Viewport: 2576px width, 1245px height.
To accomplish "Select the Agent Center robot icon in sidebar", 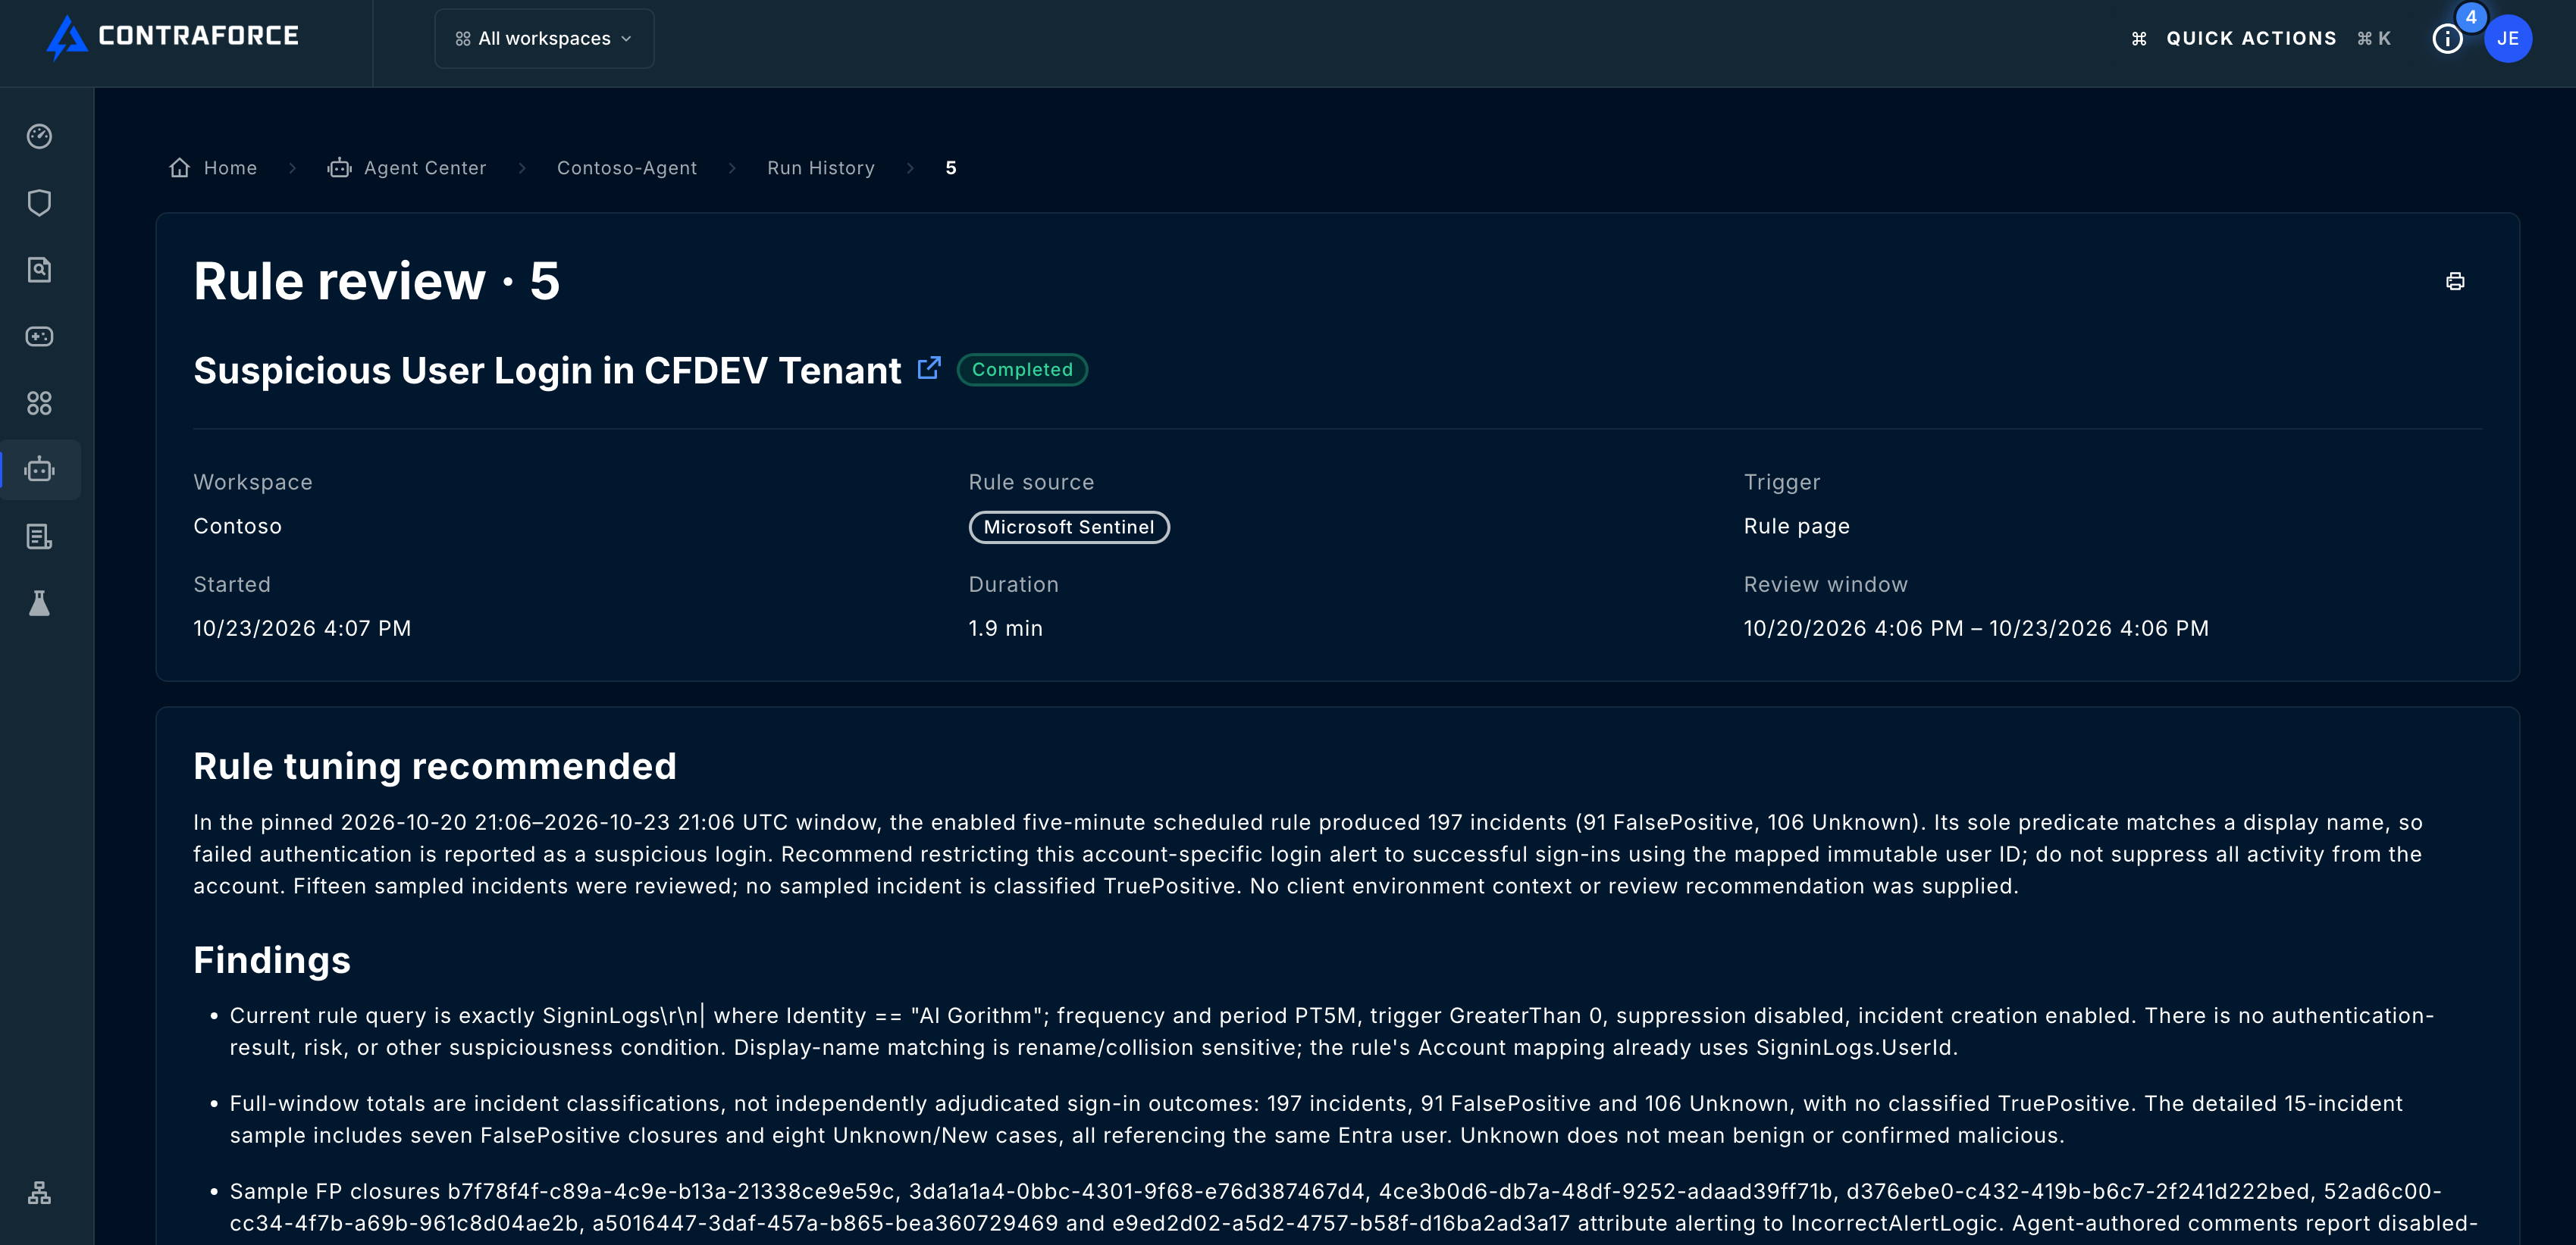I will coord(39,470).
